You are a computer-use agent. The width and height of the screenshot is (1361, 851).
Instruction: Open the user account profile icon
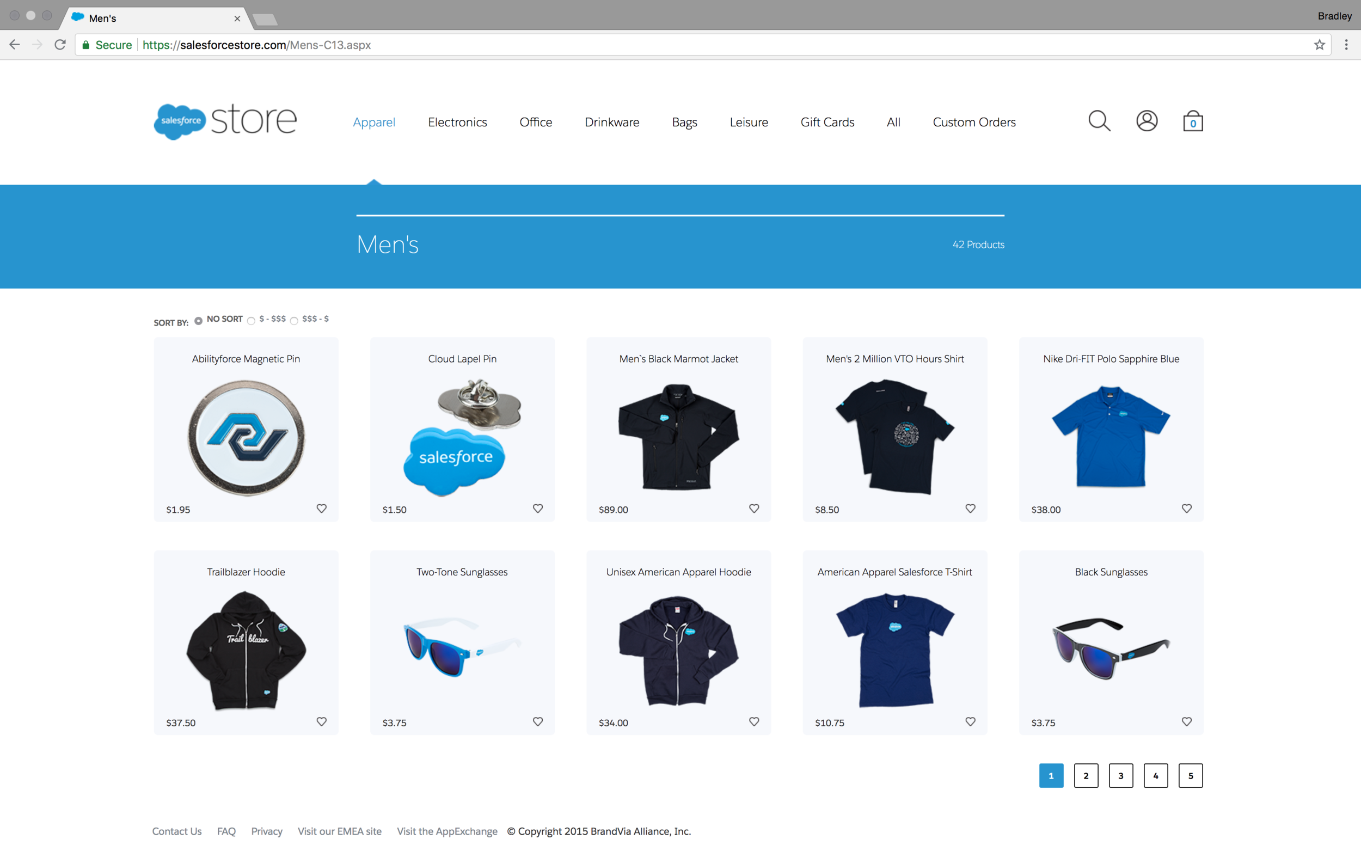[x=1147, y=121]
